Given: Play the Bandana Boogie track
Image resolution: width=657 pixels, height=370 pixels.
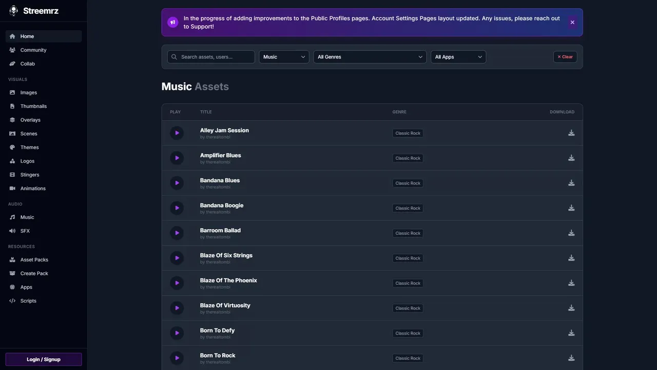Looking at the screenshot, I should click(x=177, y=208).
